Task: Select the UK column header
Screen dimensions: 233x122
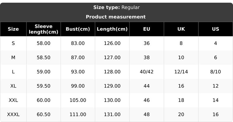Action: click(181, 29)
